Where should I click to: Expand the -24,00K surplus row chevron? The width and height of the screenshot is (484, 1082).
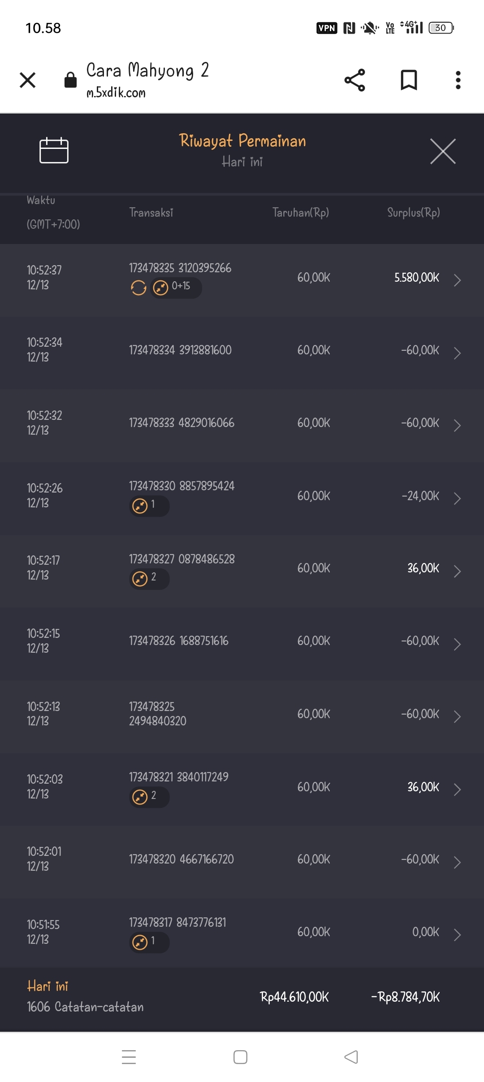[x=457, y=498]
